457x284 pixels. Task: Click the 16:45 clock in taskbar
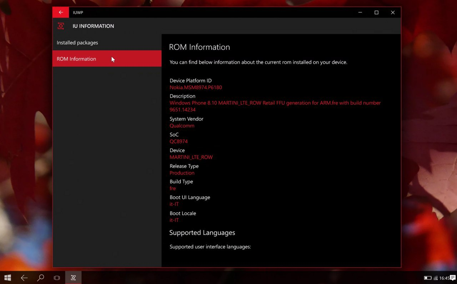444,278
